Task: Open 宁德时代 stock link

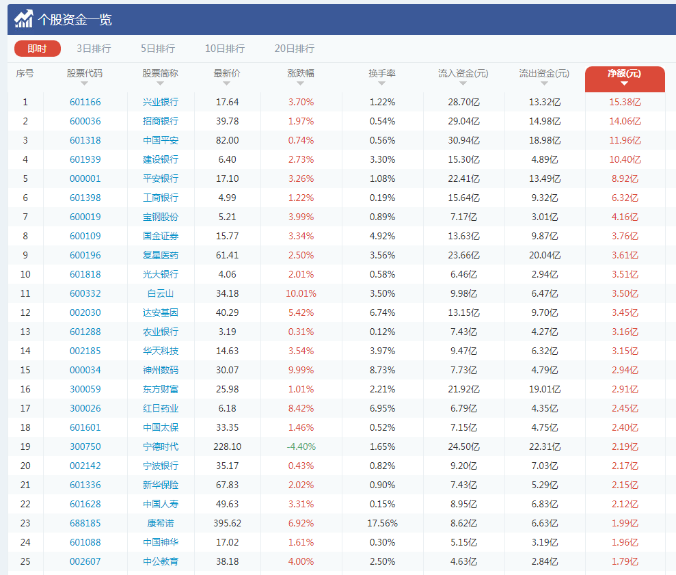Action: (x=161, y=446)
